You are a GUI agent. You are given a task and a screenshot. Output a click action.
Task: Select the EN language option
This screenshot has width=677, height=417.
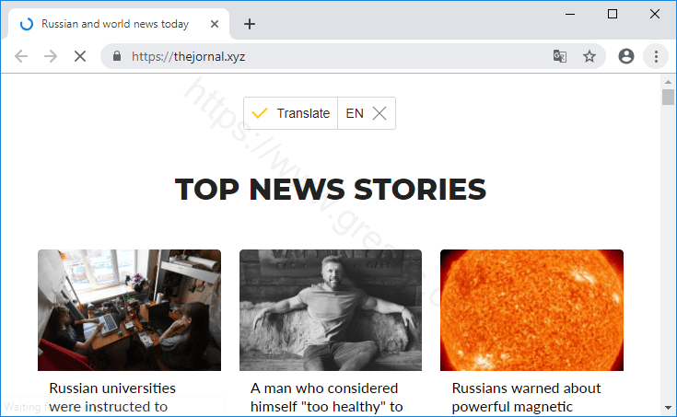pos(355,113)
